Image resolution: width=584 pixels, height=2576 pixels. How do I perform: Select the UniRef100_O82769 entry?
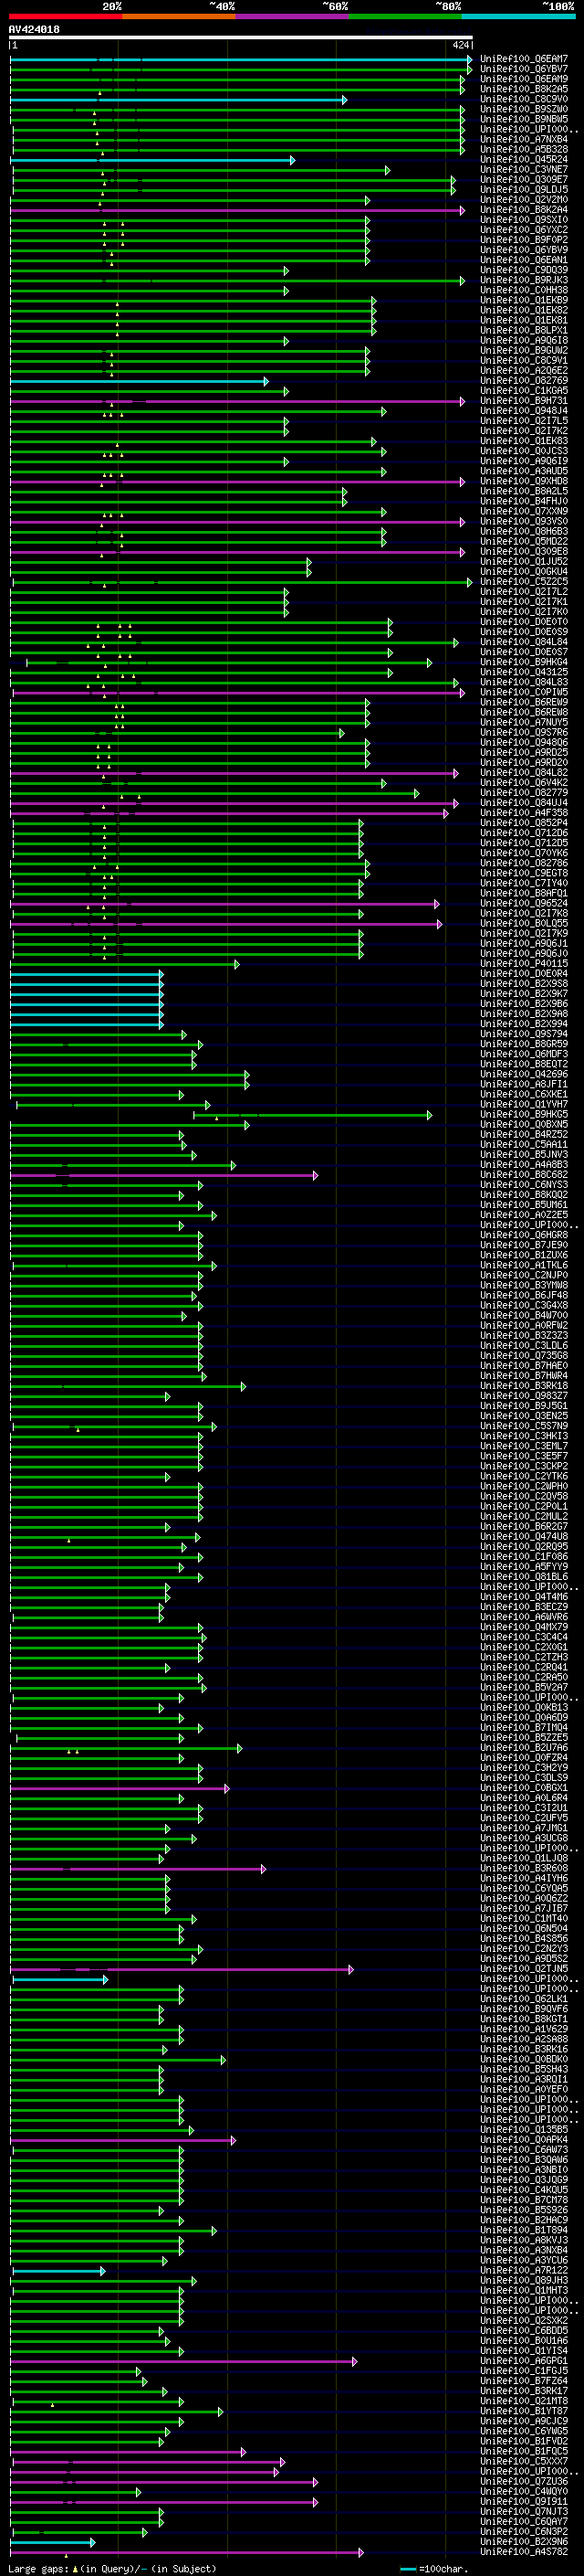524,381
